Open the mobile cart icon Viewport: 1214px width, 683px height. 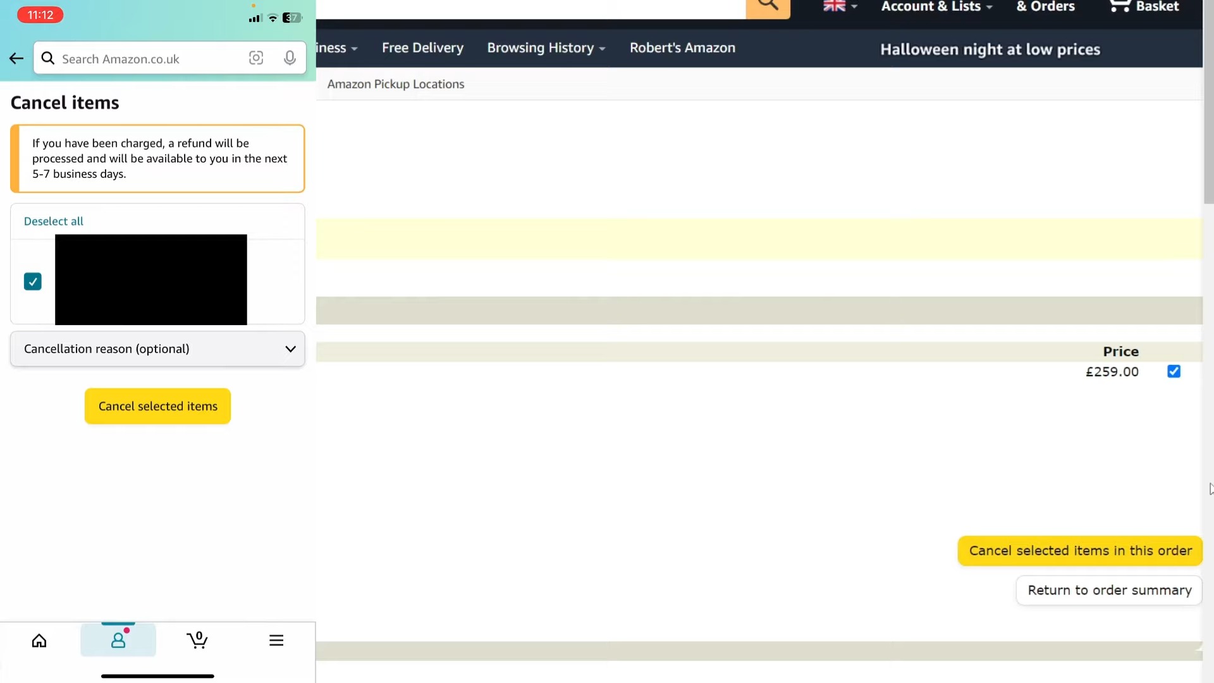point(197,640)
